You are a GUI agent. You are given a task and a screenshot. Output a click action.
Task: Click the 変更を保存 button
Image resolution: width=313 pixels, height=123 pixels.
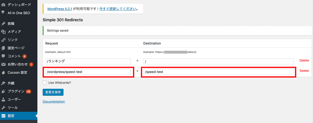click(53, 92)
